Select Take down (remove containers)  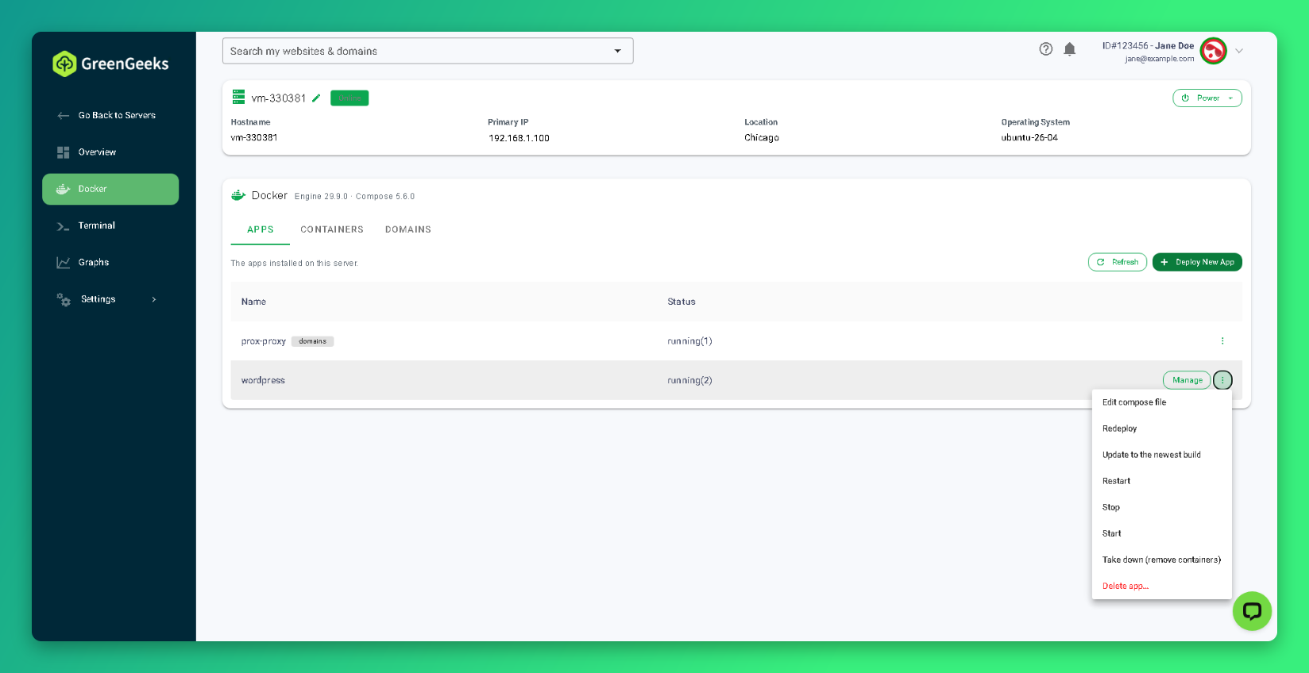pyautogui.click(x=1162, y=560)
